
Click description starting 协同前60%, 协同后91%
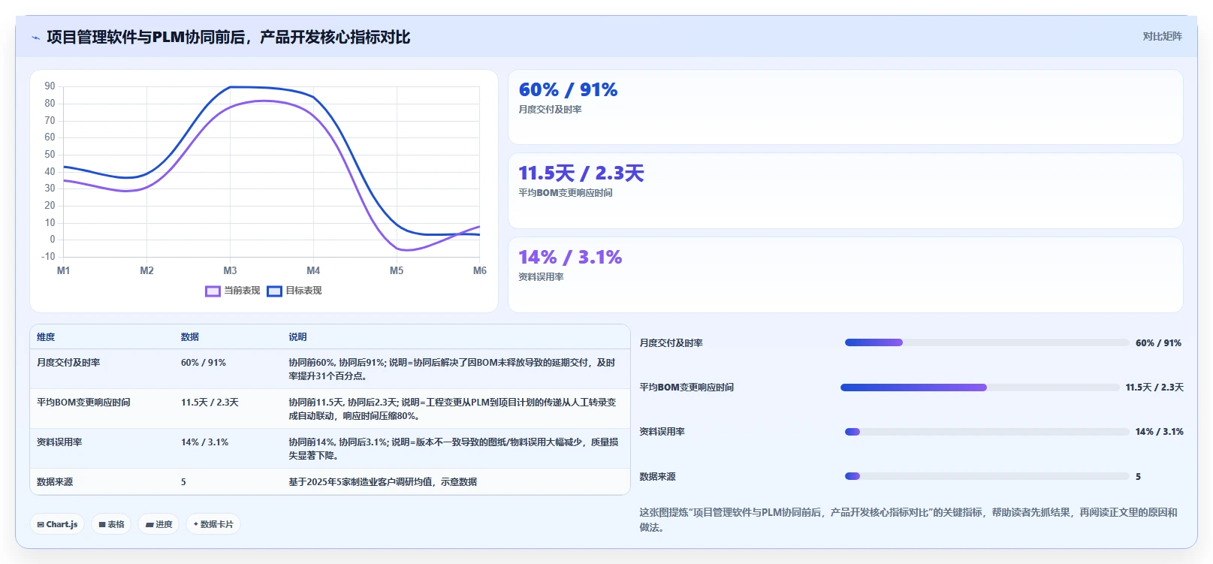click(453, 369)
